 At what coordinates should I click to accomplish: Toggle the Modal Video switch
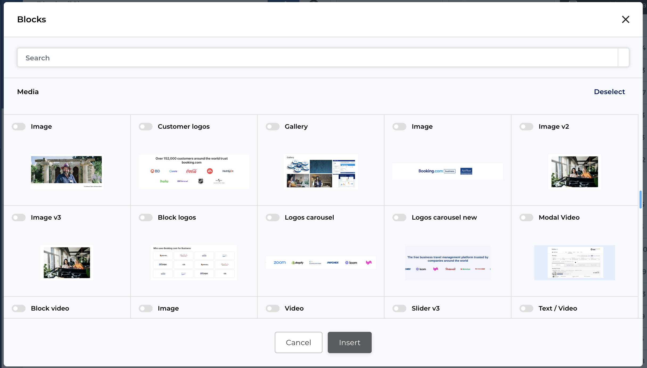pos(526,218)
